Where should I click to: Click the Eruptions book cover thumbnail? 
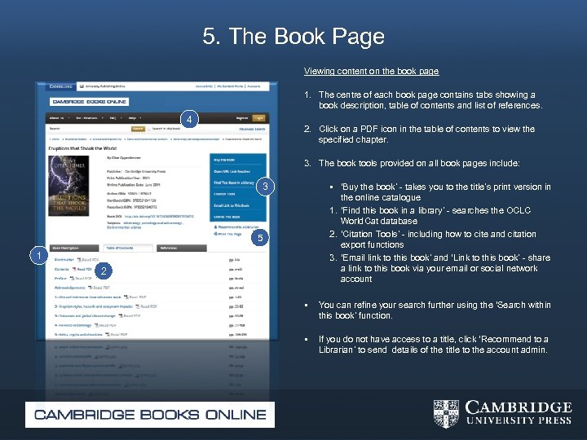pos(68,186)
